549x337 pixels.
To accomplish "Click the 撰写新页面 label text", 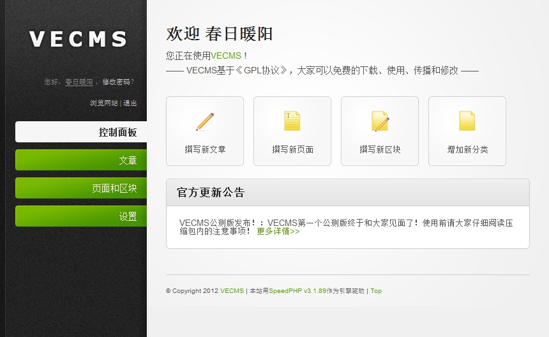I will pos(293,149).
